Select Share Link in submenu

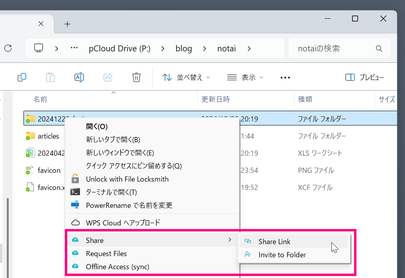[274, 241]
